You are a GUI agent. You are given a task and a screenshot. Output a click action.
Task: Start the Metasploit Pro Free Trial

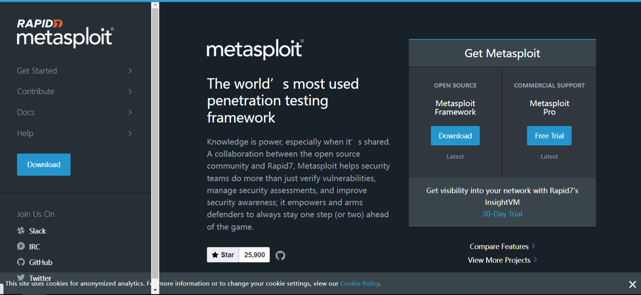pos(549,136)
